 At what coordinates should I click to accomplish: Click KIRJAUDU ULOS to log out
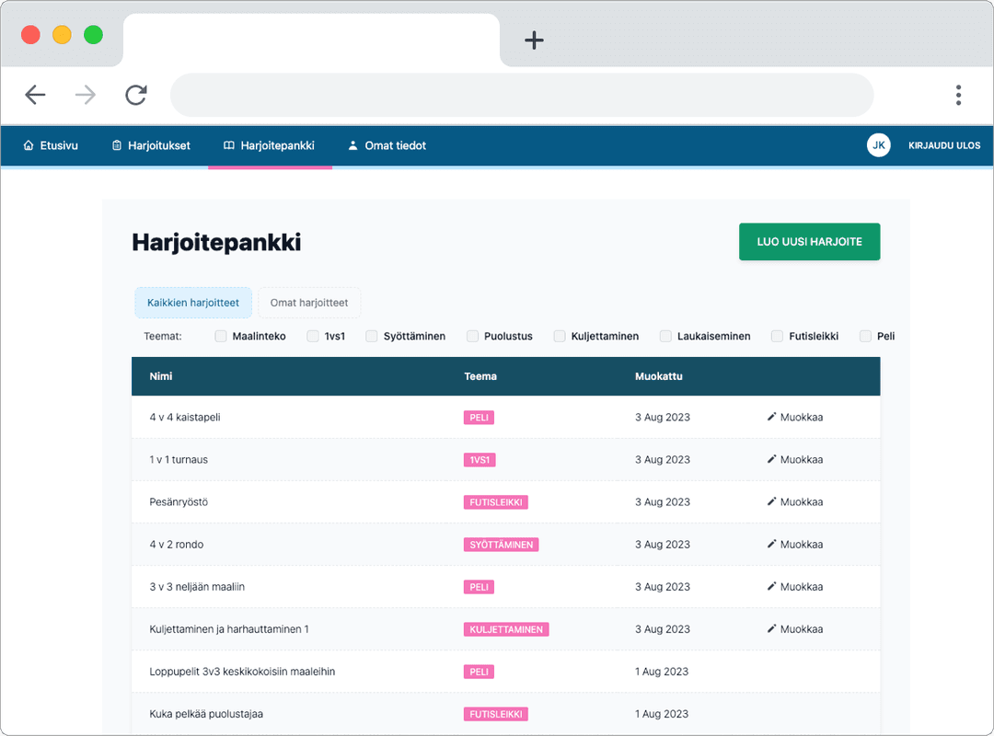pyautogui.click(x=944, y=145)
